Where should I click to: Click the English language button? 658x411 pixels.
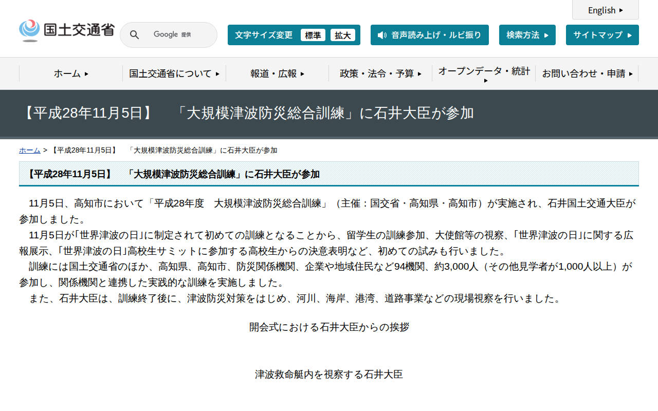click(x=603, y=10)
